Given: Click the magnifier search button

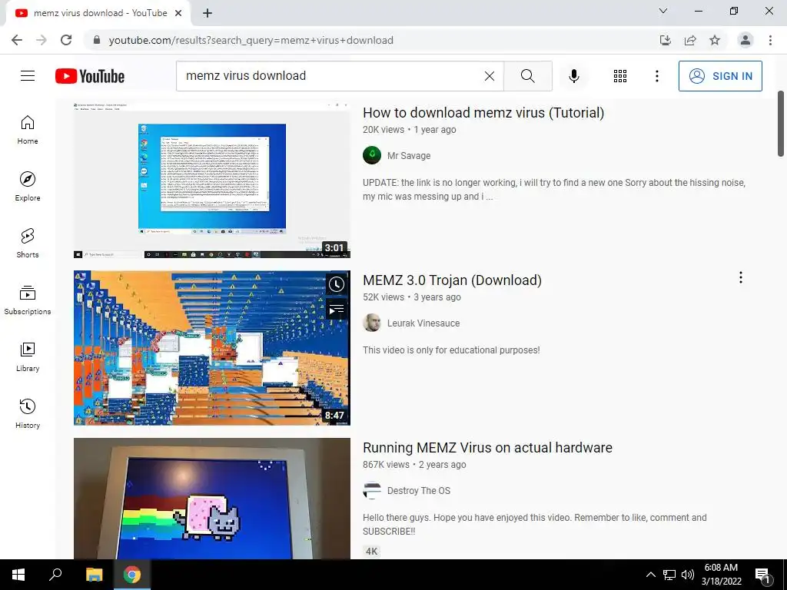Looking at the screenshot, I should point(527,76).
